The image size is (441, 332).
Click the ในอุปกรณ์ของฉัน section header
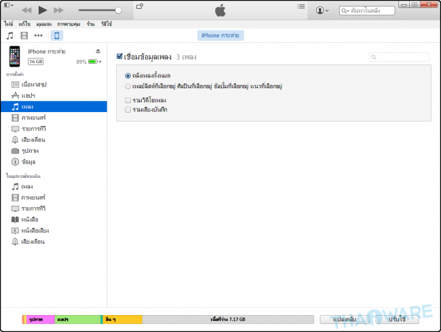[x=23, y=176]
